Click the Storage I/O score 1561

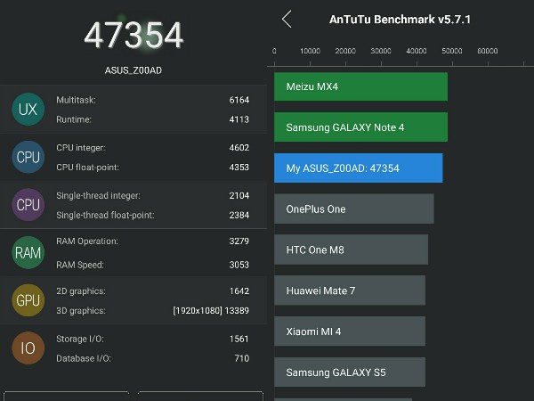239,339
